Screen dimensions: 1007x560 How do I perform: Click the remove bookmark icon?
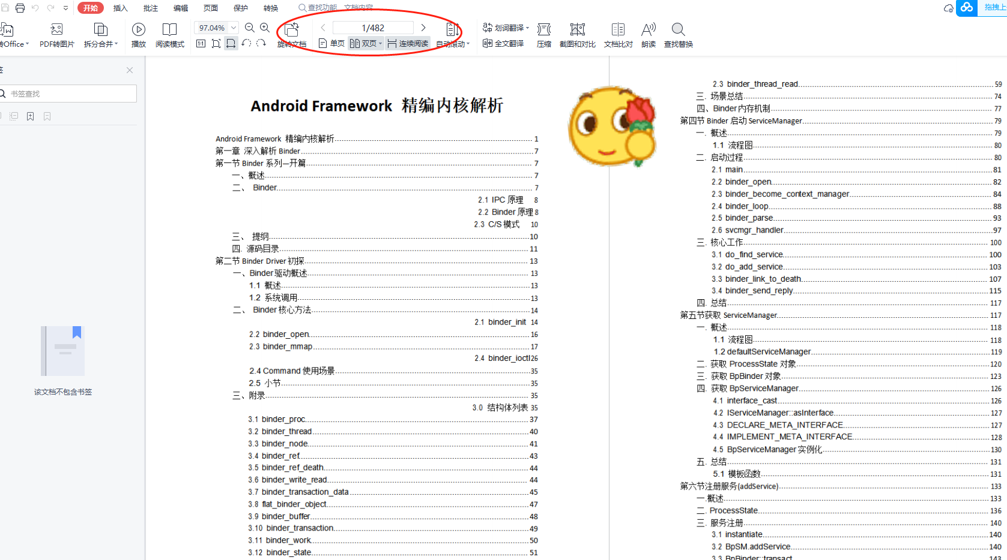point(47,116)
